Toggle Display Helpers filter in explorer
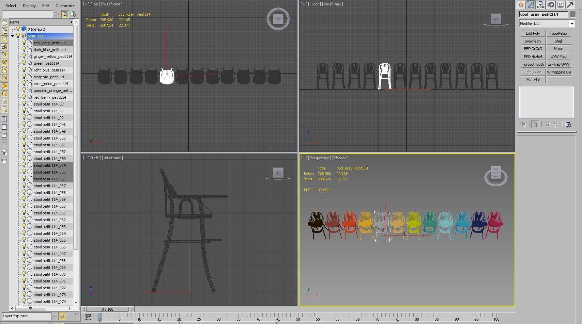This screenshot has height=324, width=582. tap(4, 54)
